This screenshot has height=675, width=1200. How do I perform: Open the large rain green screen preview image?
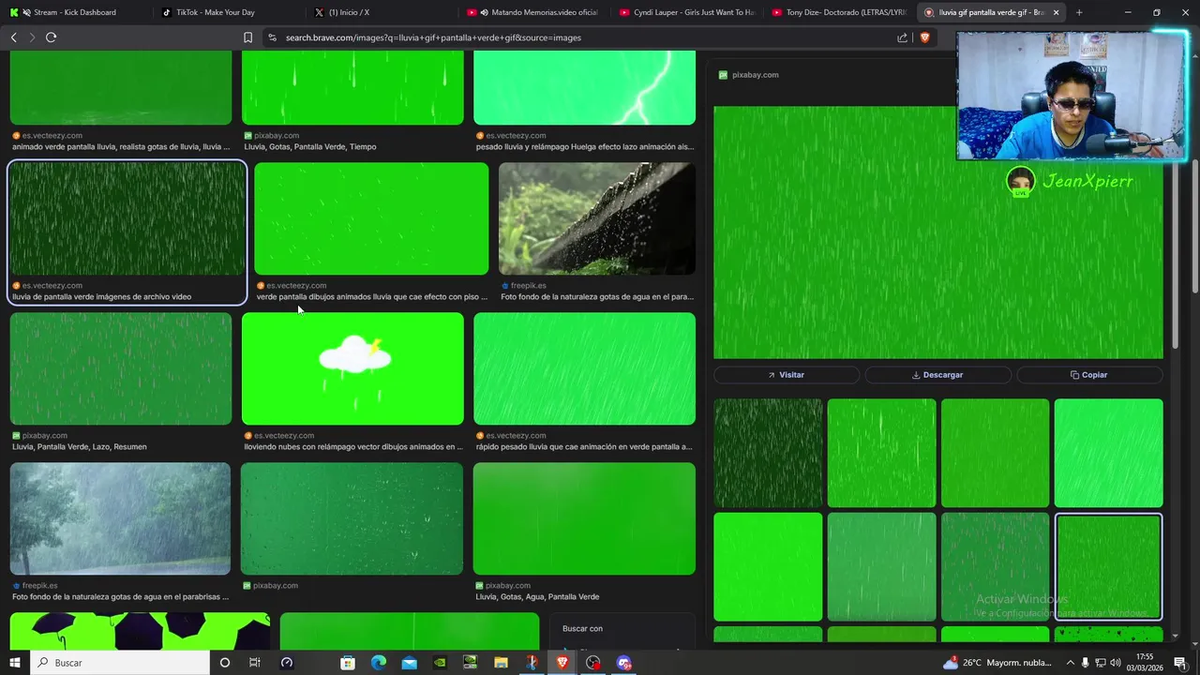click(937, 232)
